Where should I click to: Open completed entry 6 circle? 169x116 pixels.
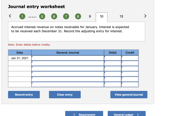[54, 16]
